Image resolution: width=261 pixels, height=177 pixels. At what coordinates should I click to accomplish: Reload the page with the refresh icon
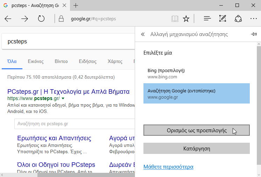41,19
